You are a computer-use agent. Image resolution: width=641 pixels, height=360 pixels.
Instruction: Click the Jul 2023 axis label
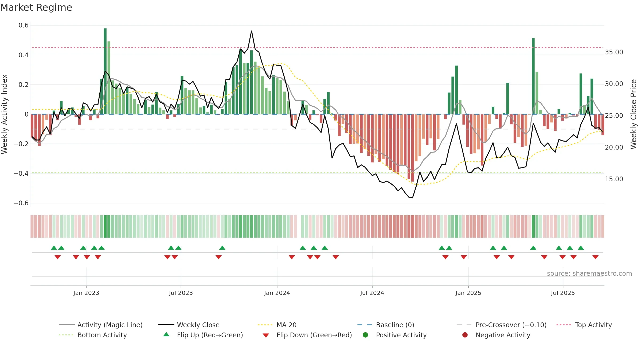[x=181, y=293]
